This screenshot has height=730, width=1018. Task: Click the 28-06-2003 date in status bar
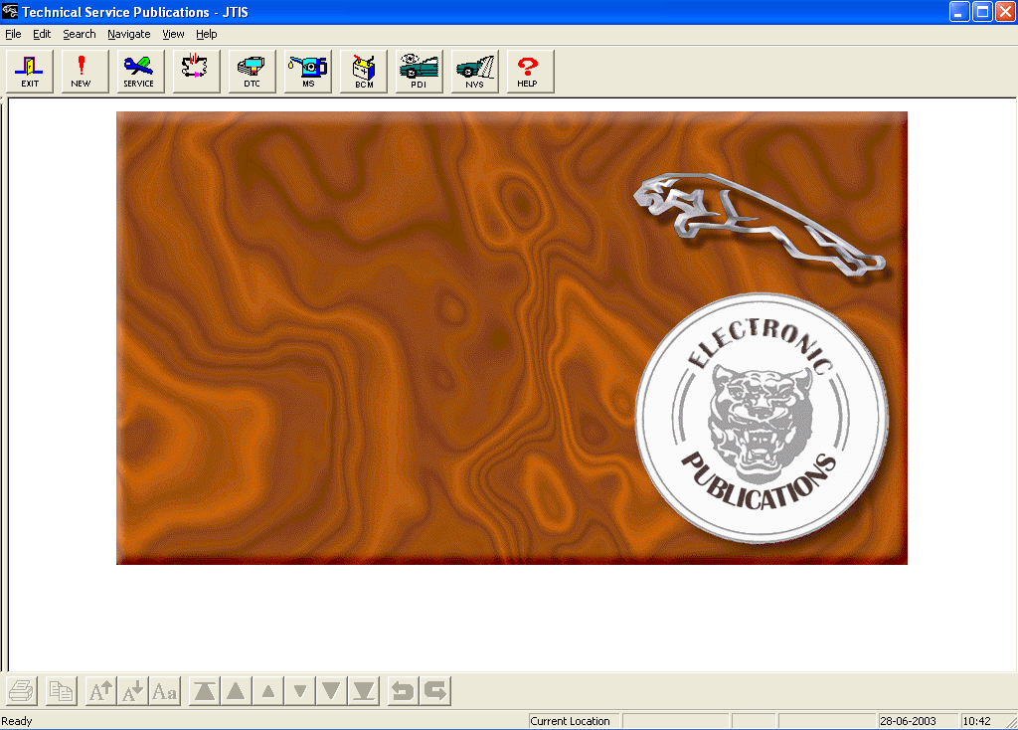pyautogui.click(x=917, y=721)
